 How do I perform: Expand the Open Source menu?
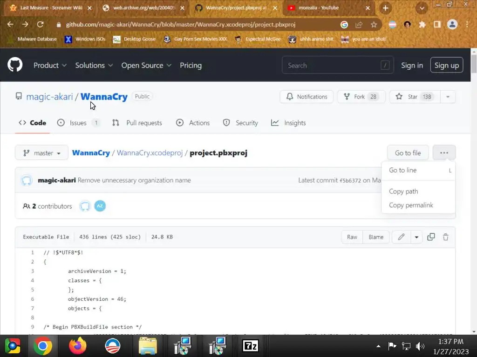(x=146, y=65)
